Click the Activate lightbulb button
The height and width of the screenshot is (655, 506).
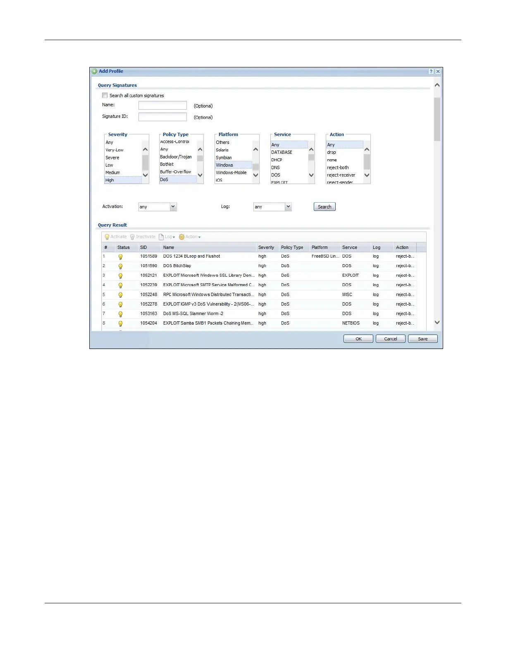tap(116, 237)
